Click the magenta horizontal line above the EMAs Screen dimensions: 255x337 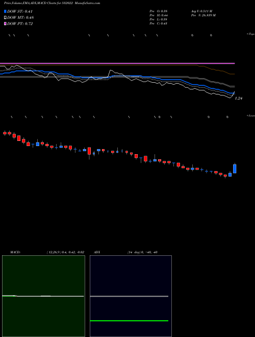(x=117, y=63)
